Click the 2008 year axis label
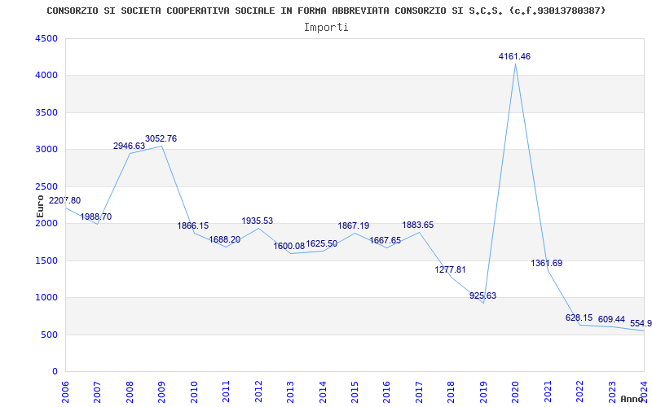 130,392
